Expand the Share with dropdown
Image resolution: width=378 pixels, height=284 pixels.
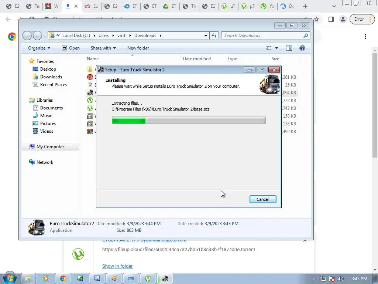coord(103,48)
